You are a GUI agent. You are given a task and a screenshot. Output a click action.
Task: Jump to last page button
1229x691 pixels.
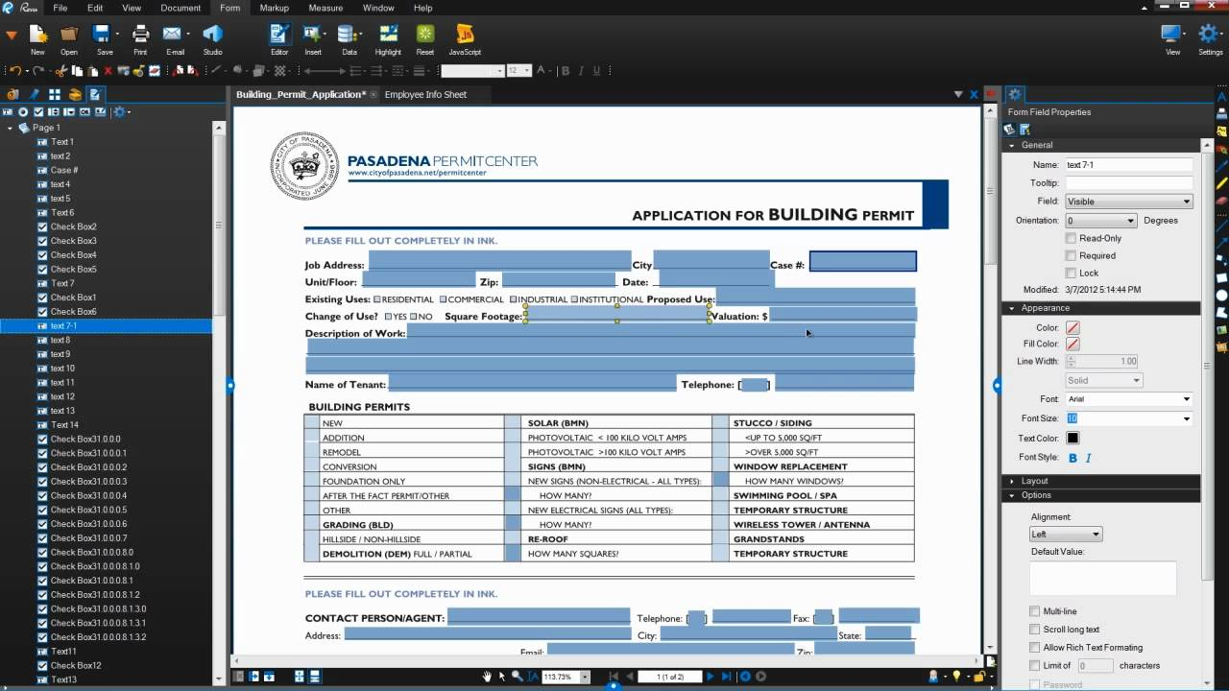pyautogui.click(x=727, y=677)
